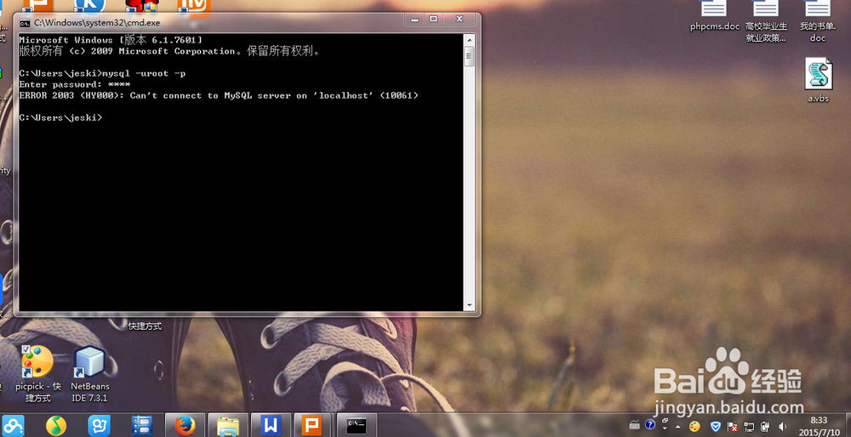
Task: Click the 'ERROR 2003 (HY000)' error line
Action: [x=218, y=95]
